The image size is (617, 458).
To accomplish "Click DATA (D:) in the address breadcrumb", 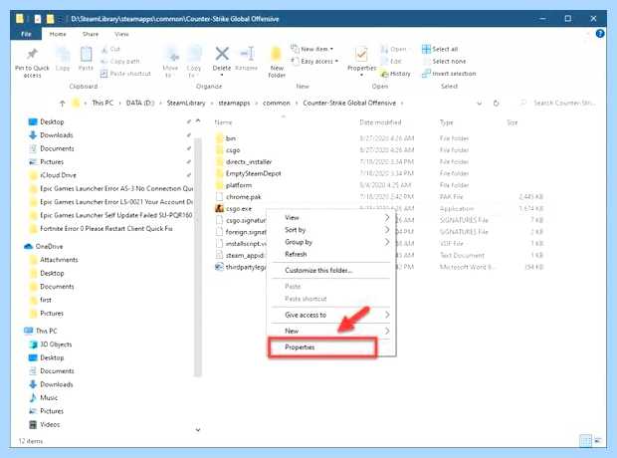I will [x=140, y=104].
